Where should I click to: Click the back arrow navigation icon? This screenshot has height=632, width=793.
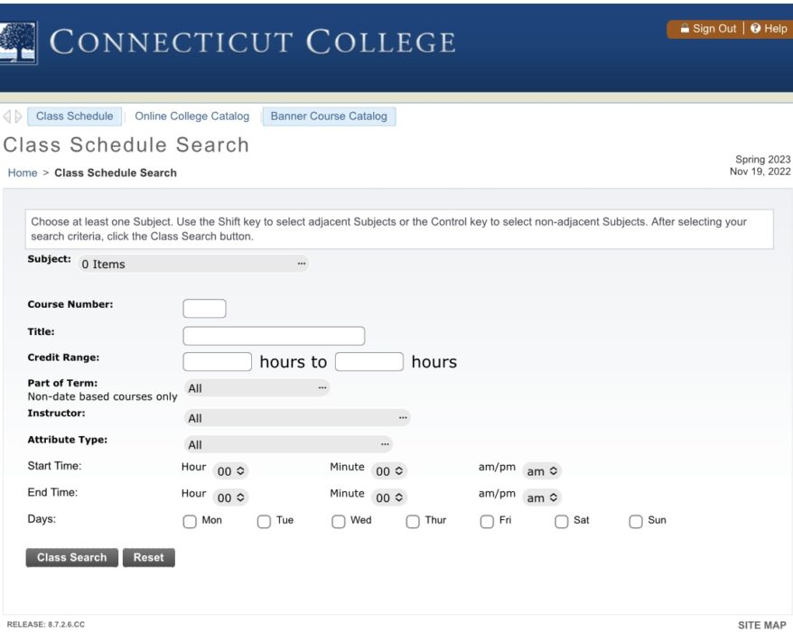(x=7, y=116)
